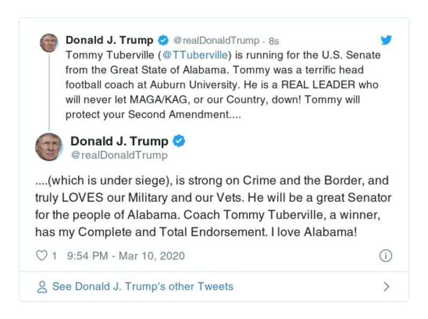Open @realDonaldTrump handle below the large name
This screenshot has width=428, height=319.
pyautogui.click(x=119, y=155)
